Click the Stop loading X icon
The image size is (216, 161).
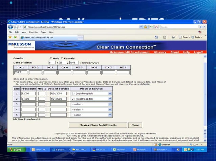156,27
